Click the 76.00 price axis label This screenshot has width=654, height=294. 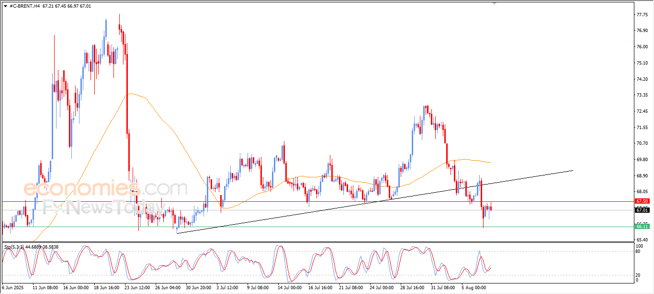click(x=643, y=46)
